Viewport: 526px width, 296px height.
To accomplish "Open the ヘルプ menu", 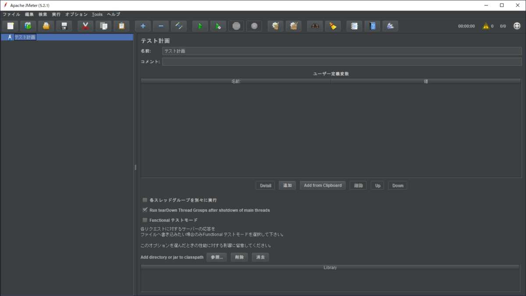I will point(114,14).
